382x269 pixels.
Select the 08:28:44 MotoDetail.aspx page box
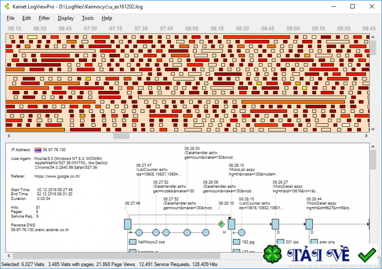coord(309,224)
